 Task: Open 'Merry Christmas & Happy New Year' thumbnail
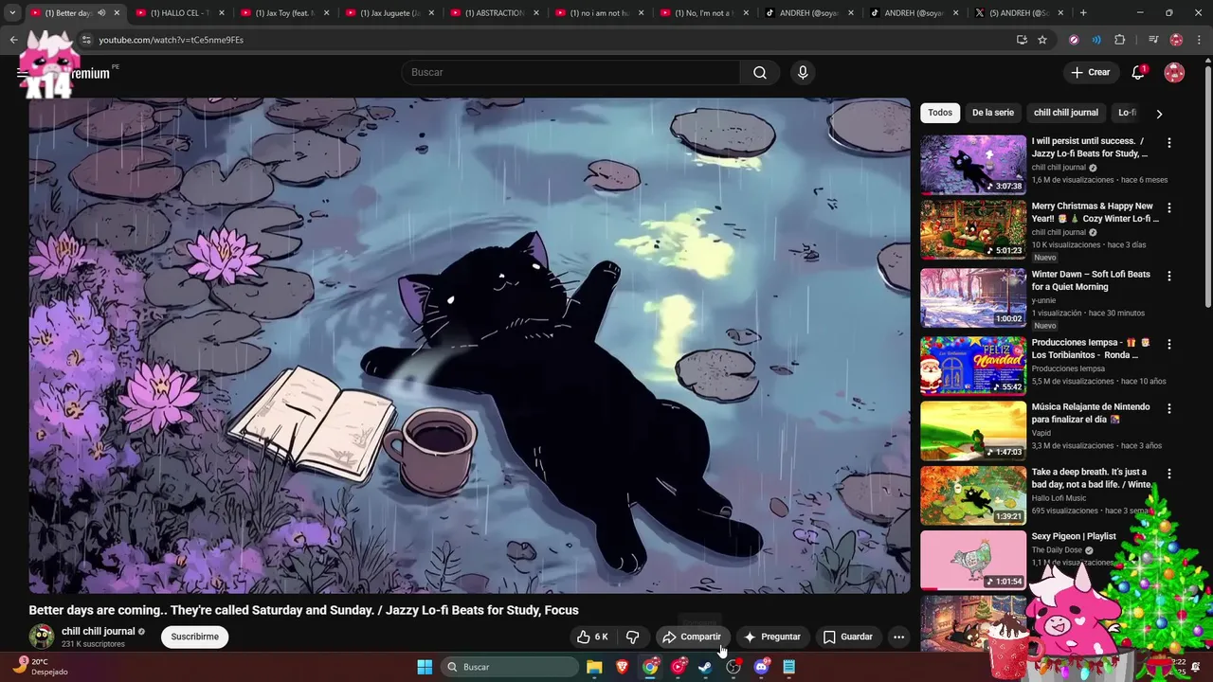973,228
